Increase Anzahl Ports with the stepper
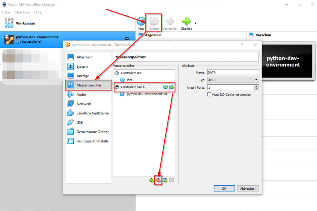Screen dimensions: 317x211 click(256, 86)
